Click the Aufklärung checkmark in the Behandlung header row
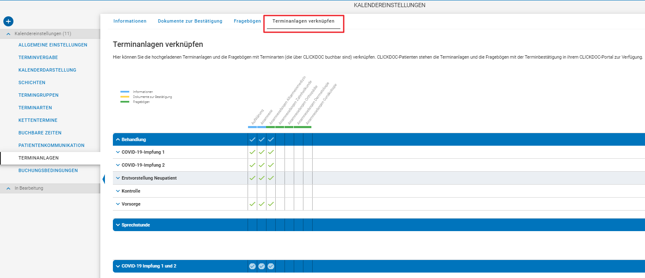 point(252,139)
